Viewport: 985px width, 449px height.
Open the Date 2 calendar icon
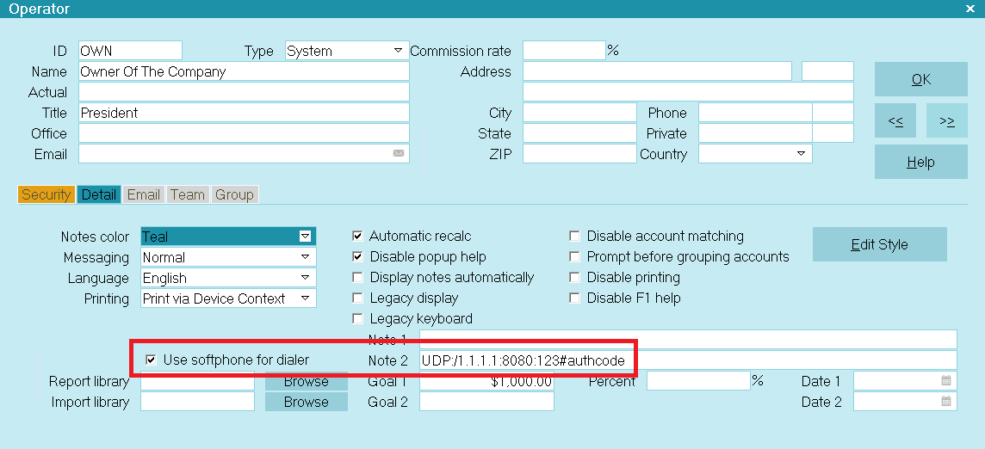point(945,402)
